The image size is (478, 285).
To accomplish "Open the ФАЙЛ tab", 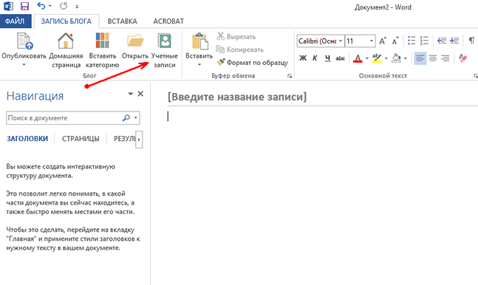I will (x=15, y=21).
